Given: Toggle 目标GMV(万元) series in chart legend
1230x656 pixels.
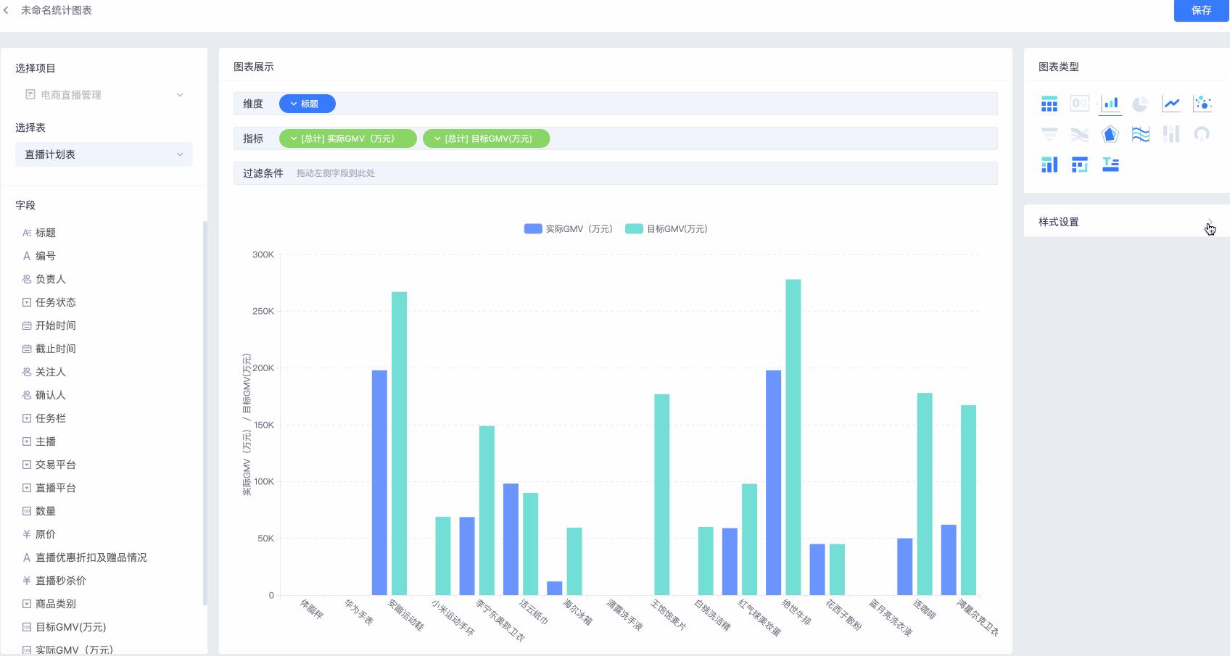Looking at the screenshot, I should tap(666, 229).
